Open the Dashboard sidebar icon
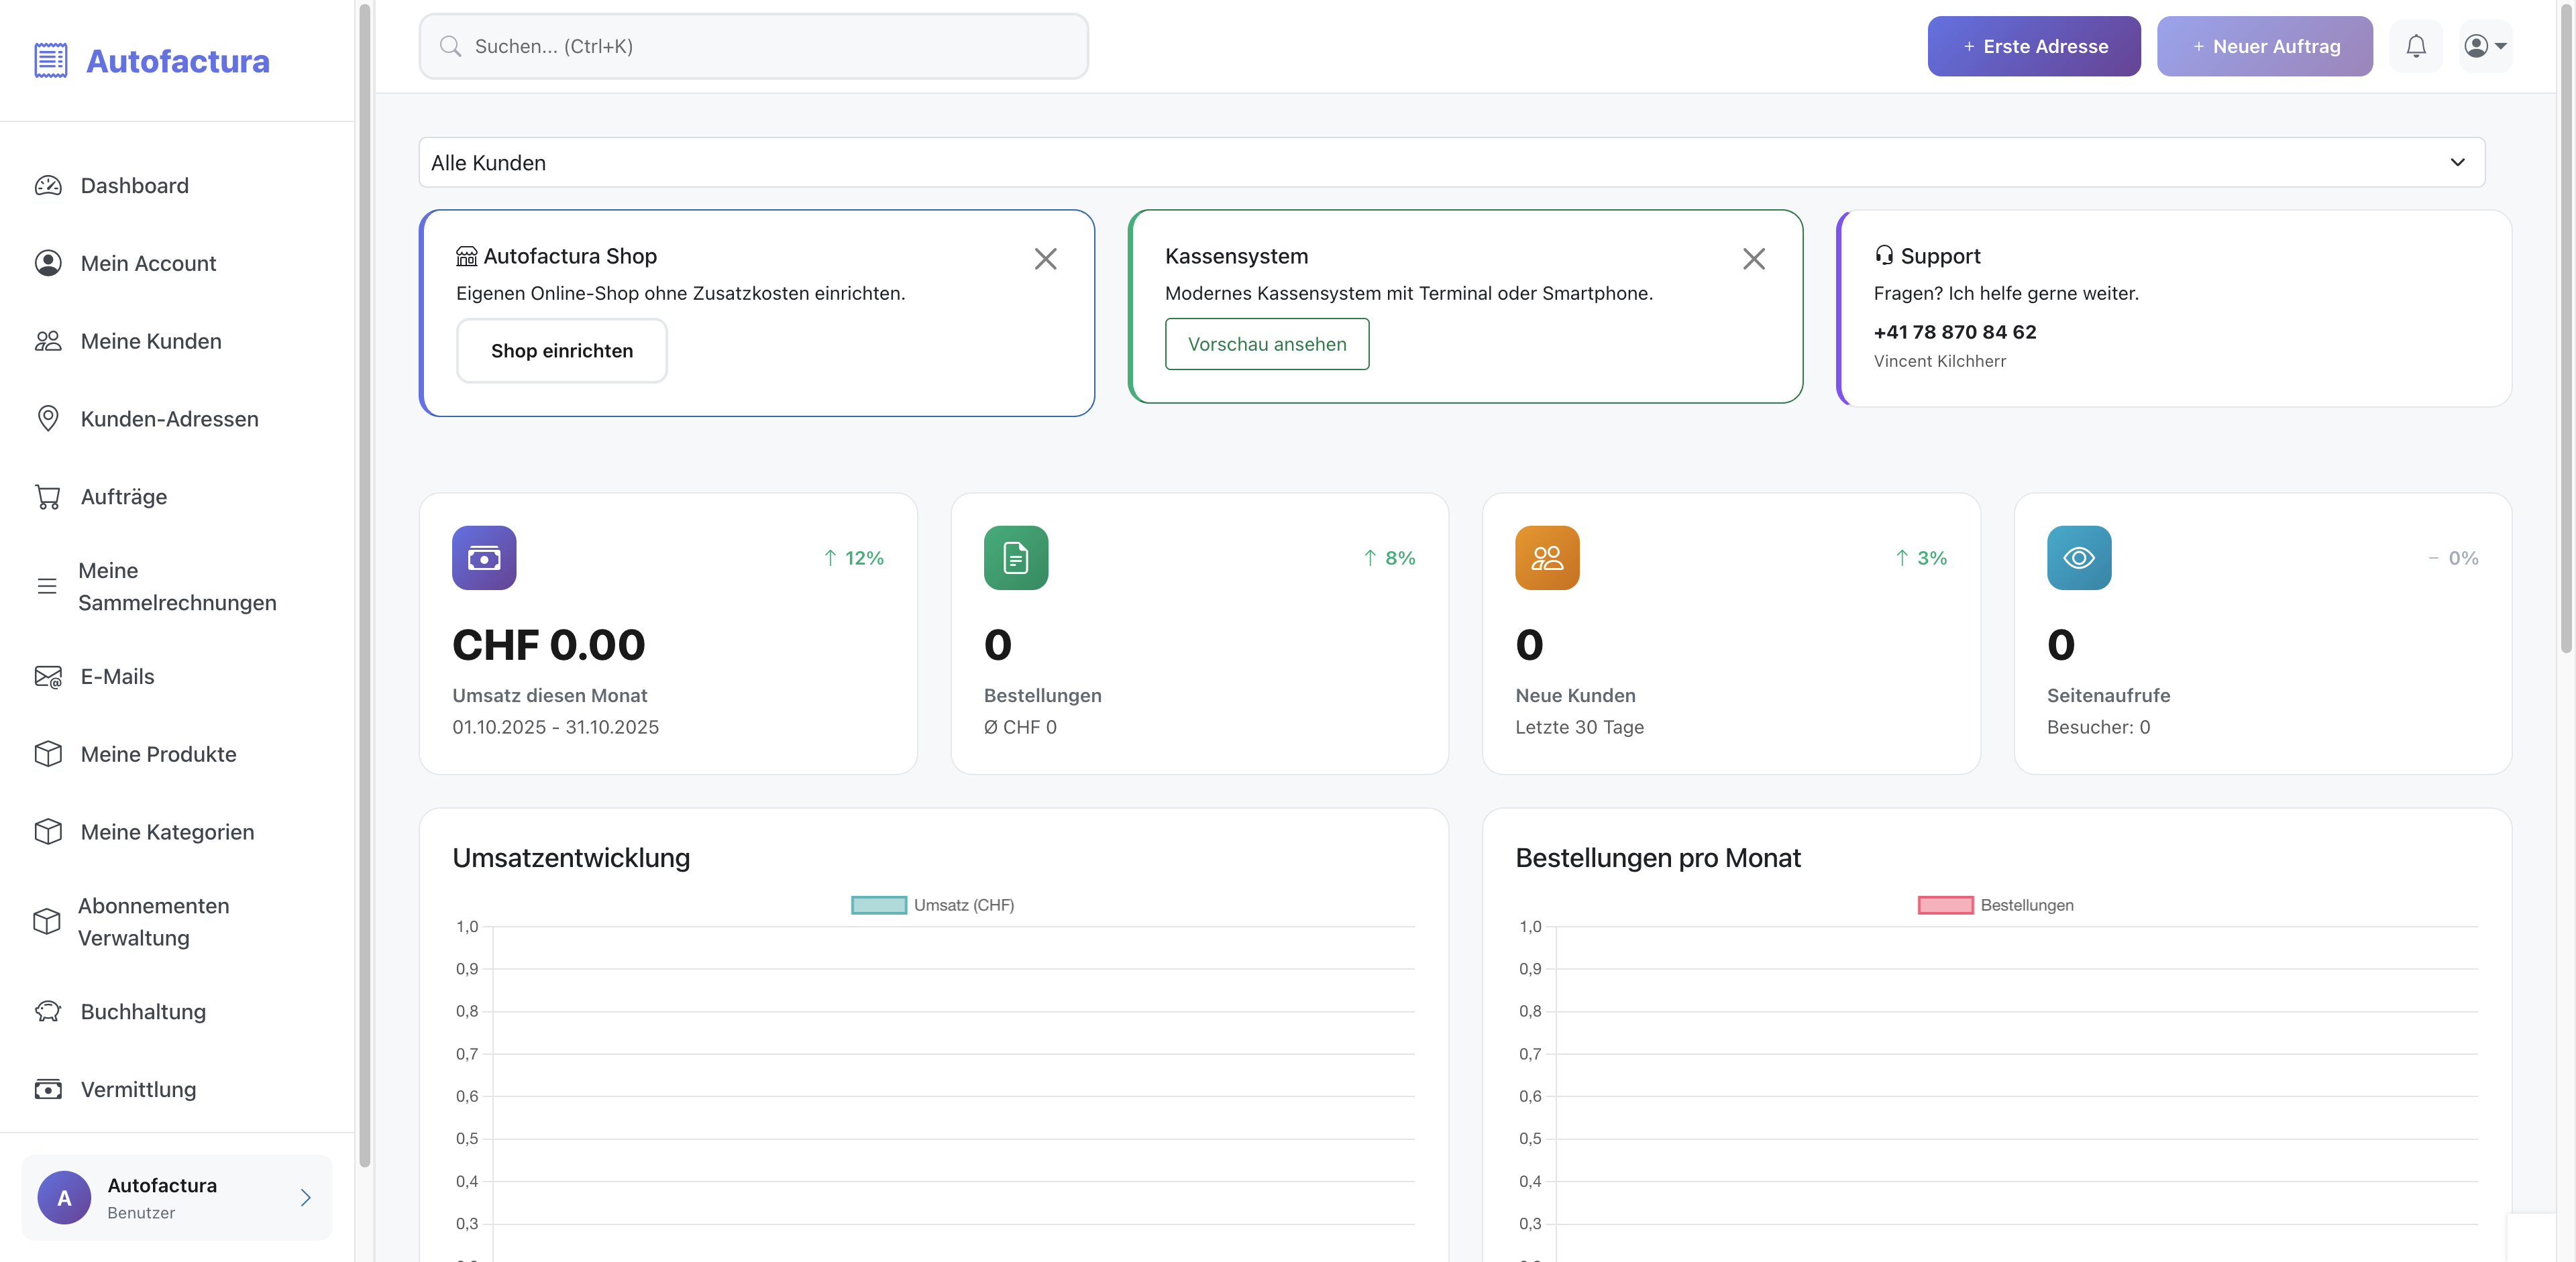Viewport: 2576px width, 1262px height. (48, 185)
